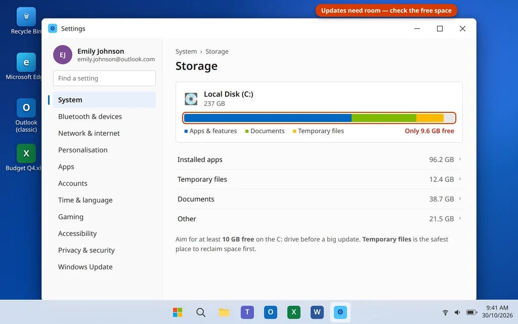The image size is (518, 324).
Task: Expand the Temporary files row chevron
Action: (460, 179)
